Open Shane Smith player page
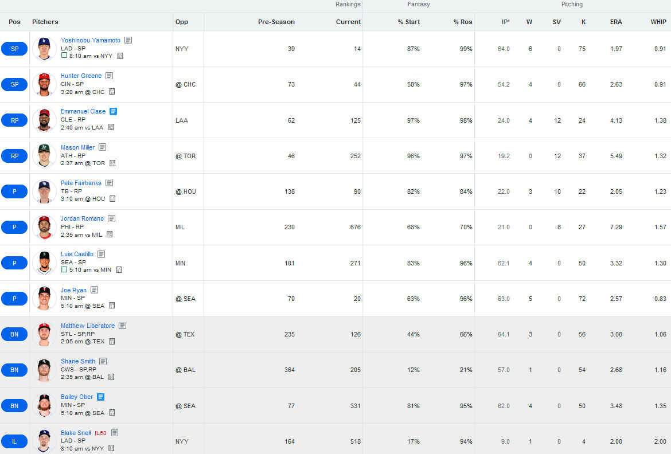The width and height of the screenshot is (671, 454). pos(78,361)
